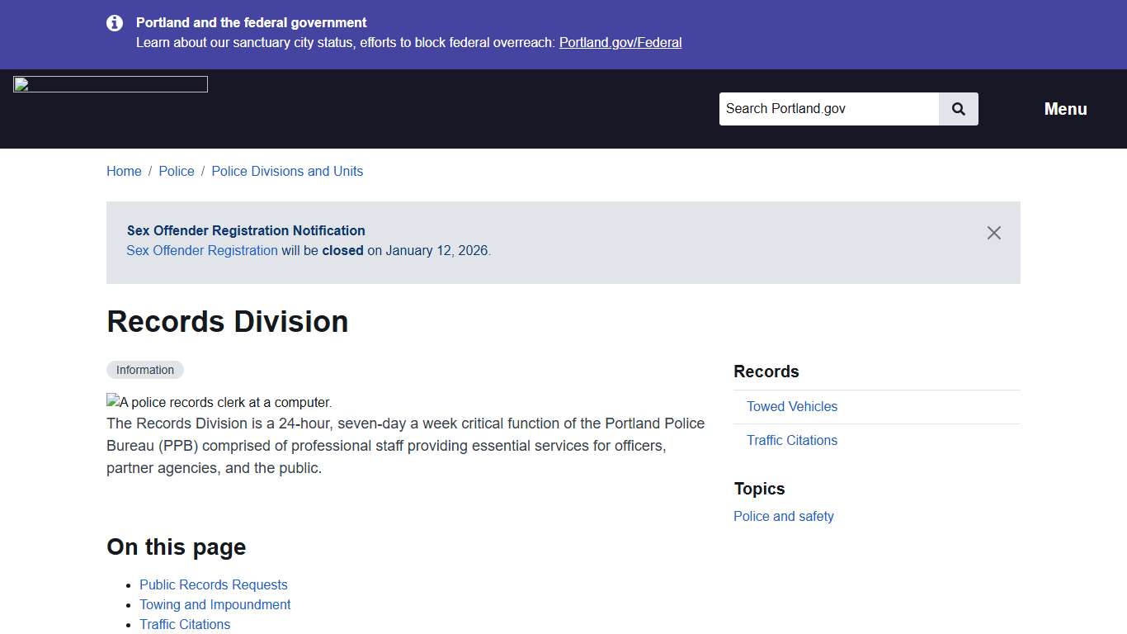This screenshot has height=634, width=1127.
Task: Select Towed Vehicles under Records
Action: tap(792, 406)
